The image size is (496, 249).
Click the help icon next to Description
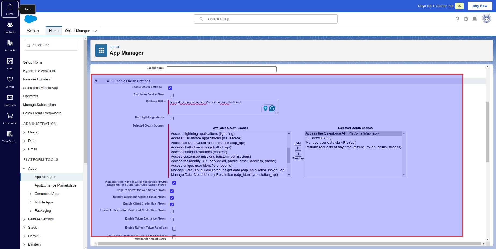(x=163, y=68)
